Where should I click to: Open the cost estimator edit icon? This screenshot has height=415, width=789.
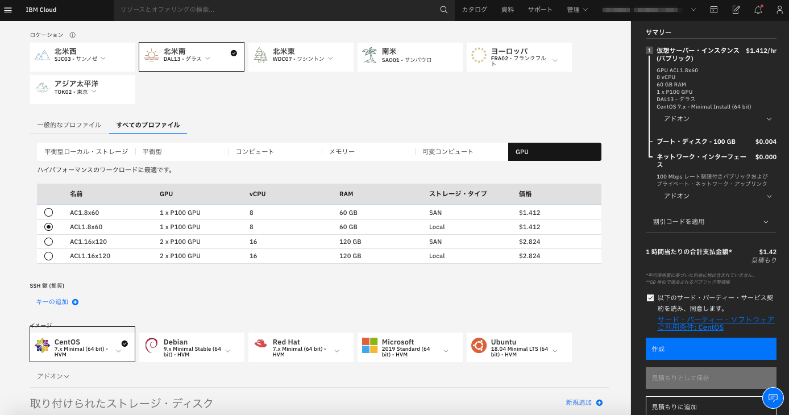[x=736, y=10]
